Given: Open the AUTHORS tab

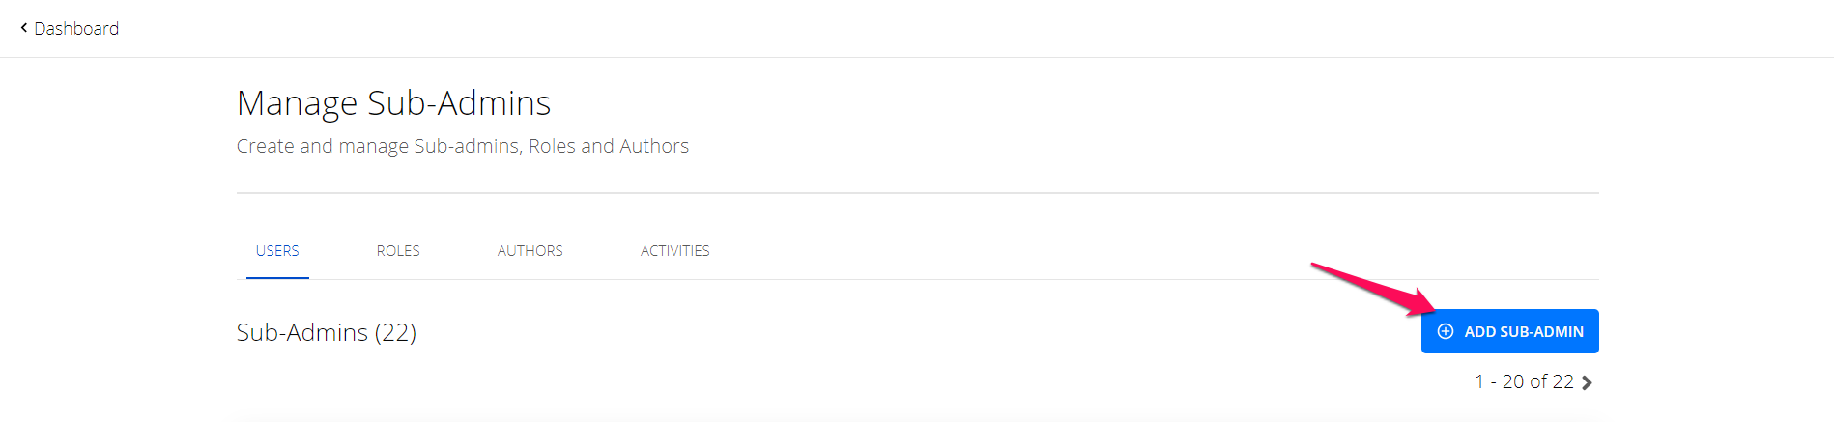Looking at the screenshot, I should click(530, 251).
